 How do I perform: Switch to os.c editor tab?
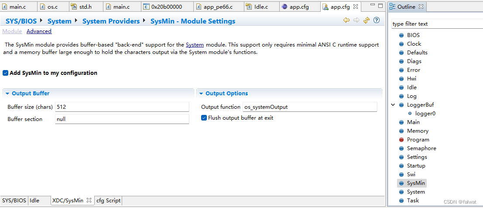(x=53, y=7)
